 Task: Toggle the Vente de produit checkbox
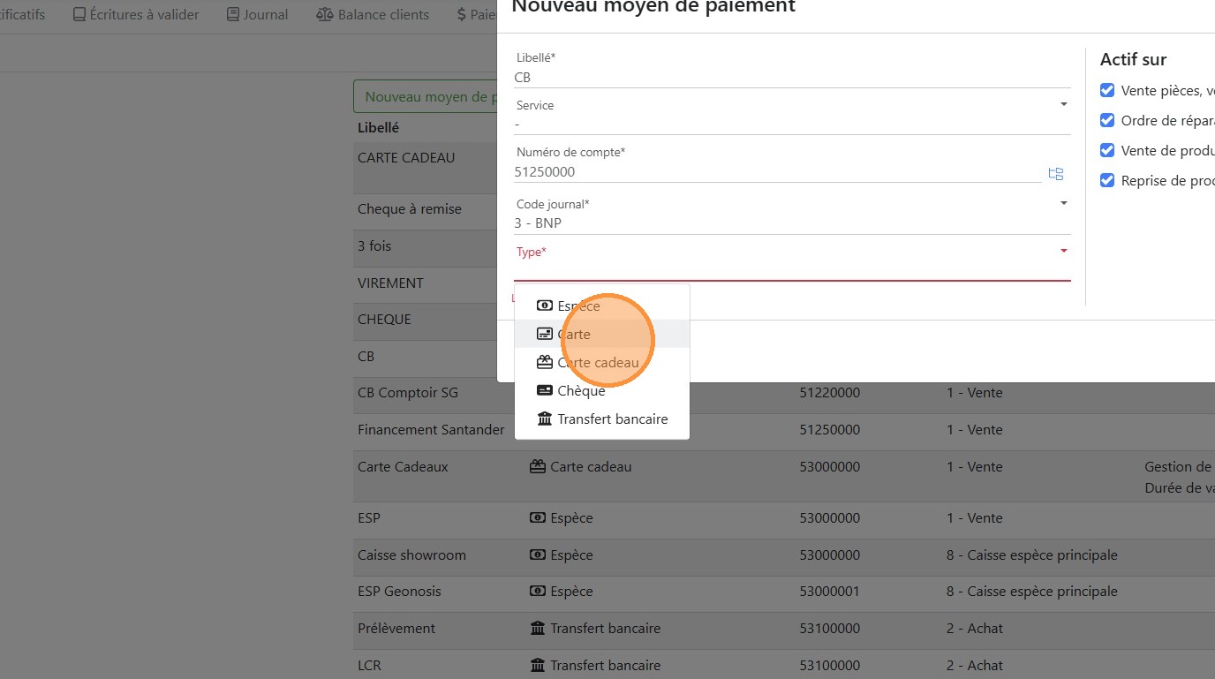tap(1107, 150)
